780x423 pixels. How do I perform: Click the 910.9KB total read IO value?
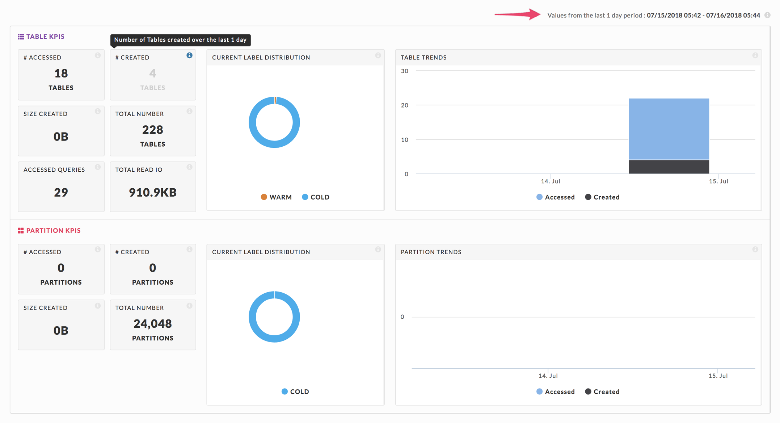153,192
